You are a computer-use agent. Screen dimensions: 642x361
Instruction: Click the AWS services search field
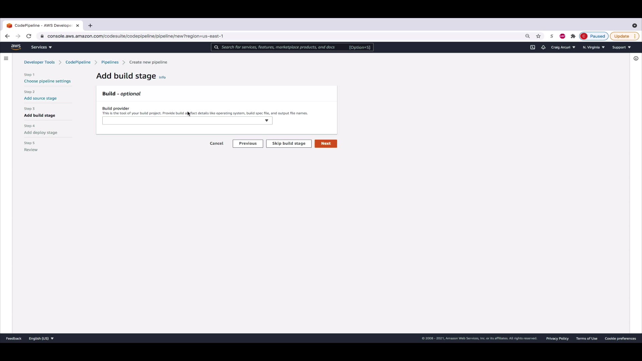pos(284,47)
